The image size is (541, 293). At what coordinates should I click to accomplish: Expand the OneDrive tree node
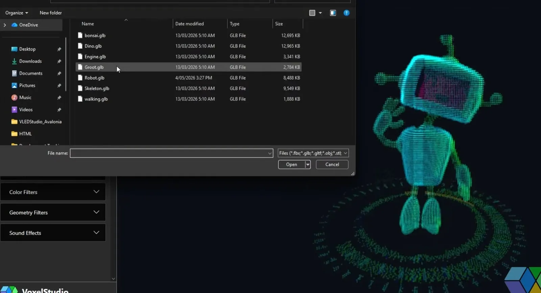5,25
